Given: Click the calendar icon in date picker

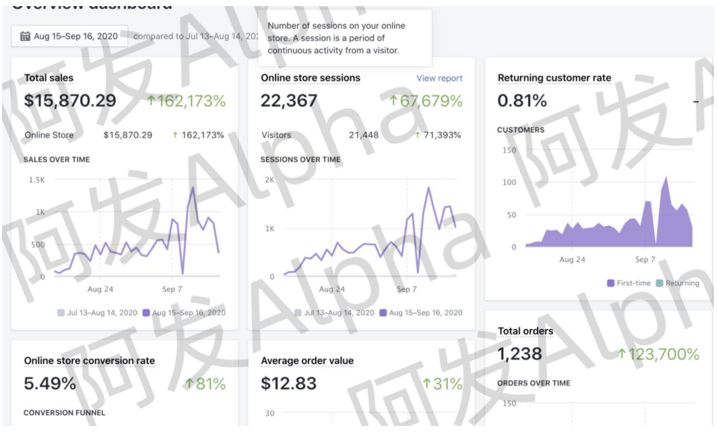Looking at the screenshot, I should point(25,37).
